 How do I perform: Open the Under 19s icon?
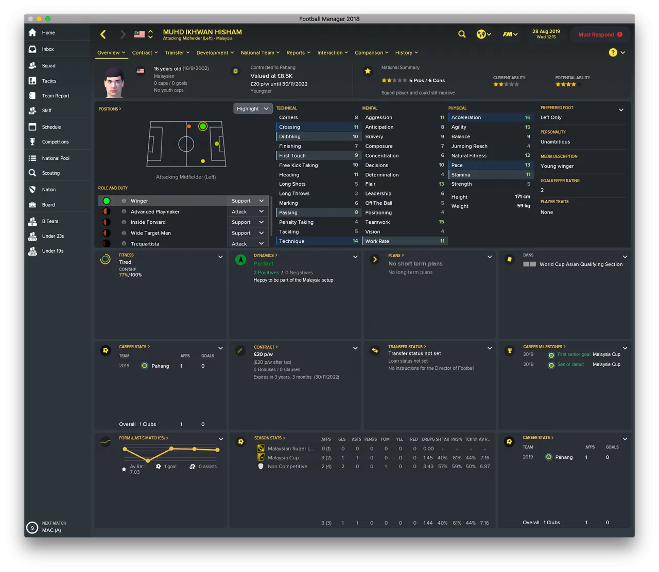32,251
